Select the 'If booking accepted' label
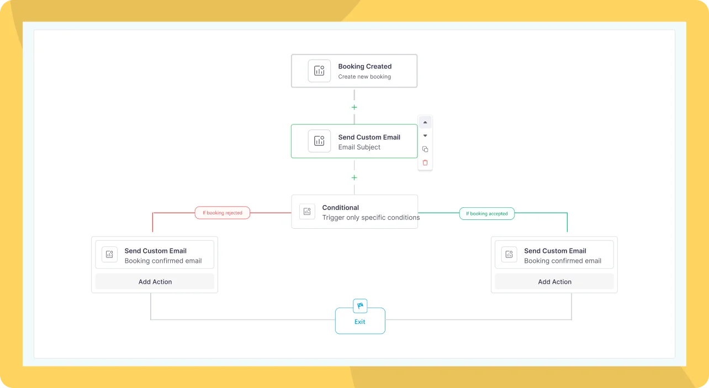Viewport: 709px width, 388px height. tap(486, 213)
